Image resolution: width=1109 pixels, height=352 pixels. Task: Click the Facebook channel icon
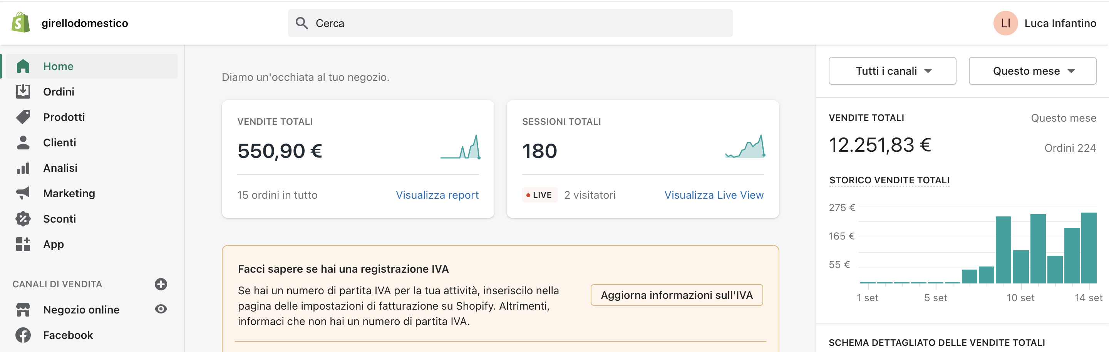pos(23,335)
